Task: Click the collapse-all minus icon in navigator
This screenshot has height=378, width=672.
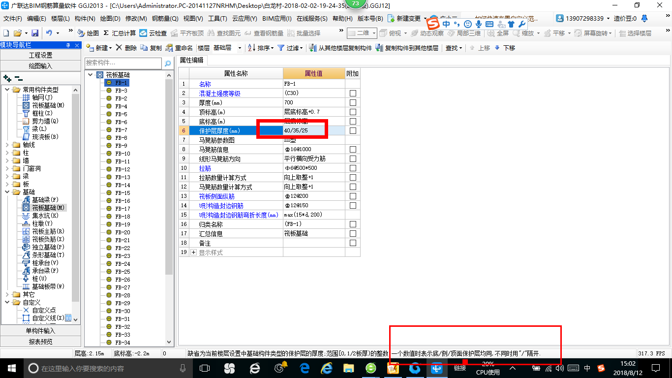Action: click(18, 78)
